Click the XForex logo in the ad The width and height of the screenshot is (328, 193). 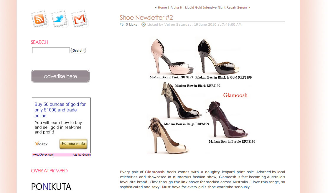point(41,144)
